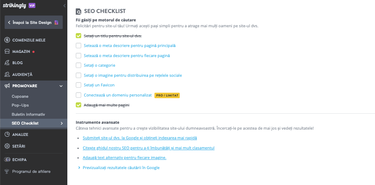Collapse the sidebar with top arrow
The image size is (375, 185).
(x=64, y=6)
